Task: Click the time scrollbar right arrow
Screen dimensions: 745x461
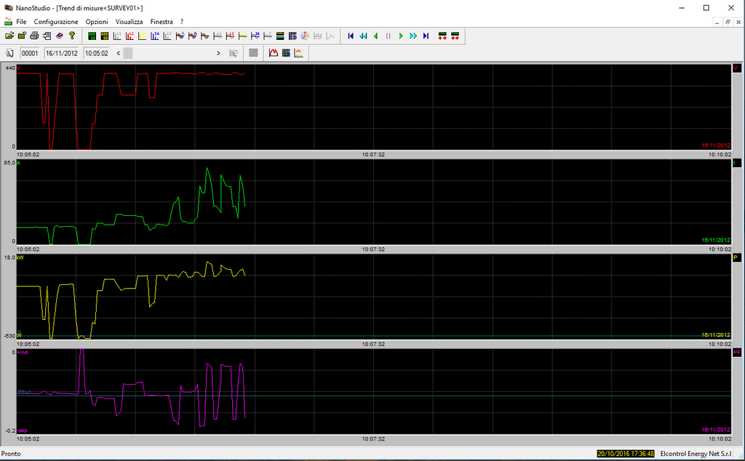Action: [218, 53]
